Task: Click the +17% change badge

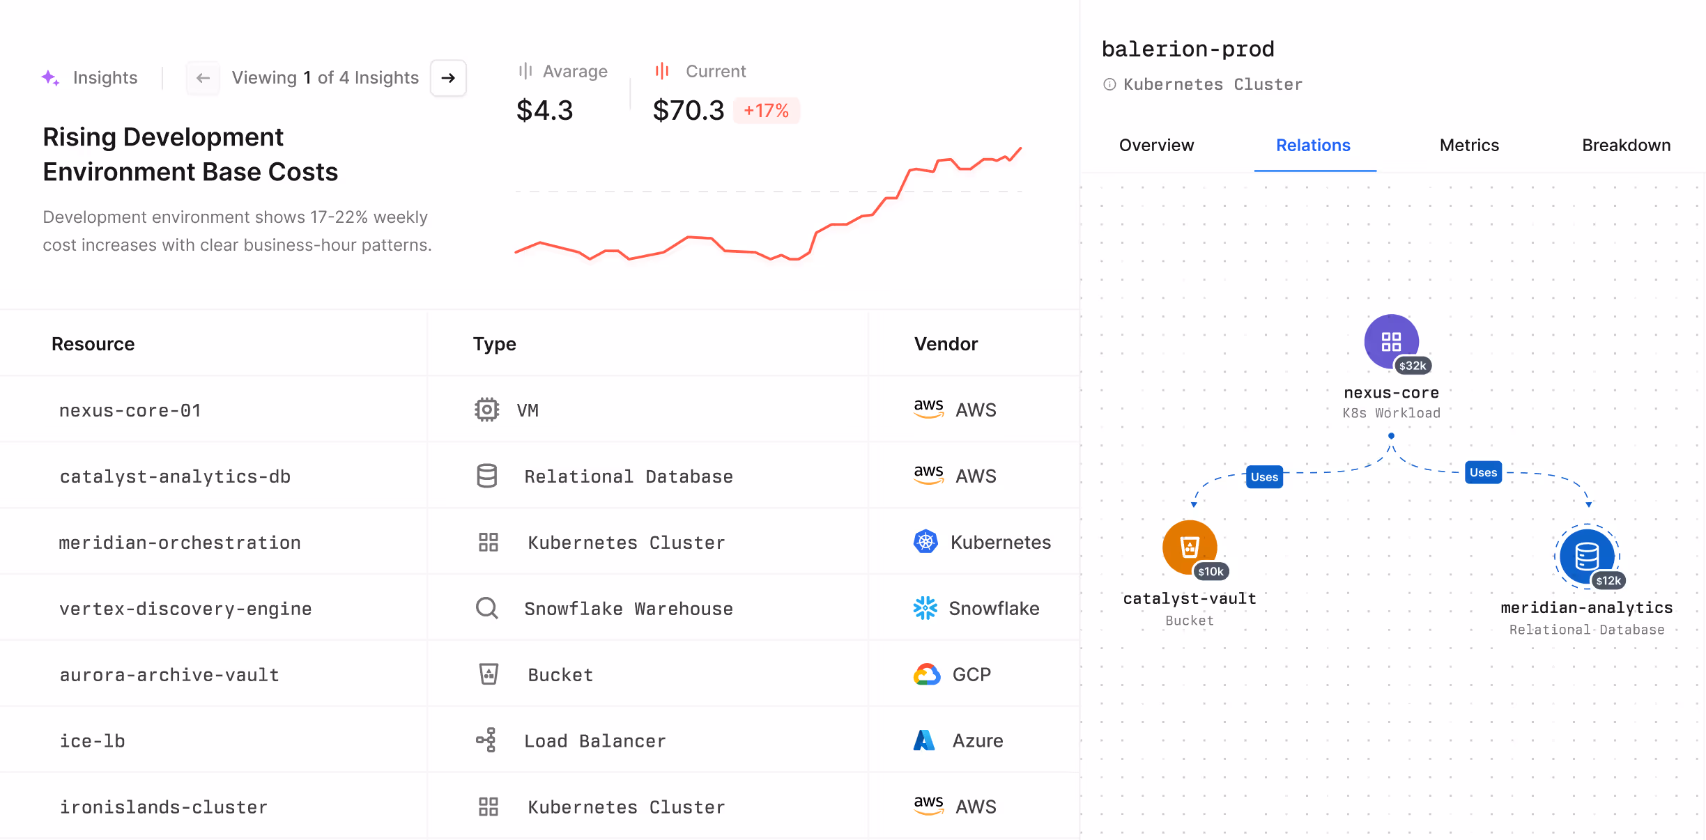Action: click(x=766, y=111)
